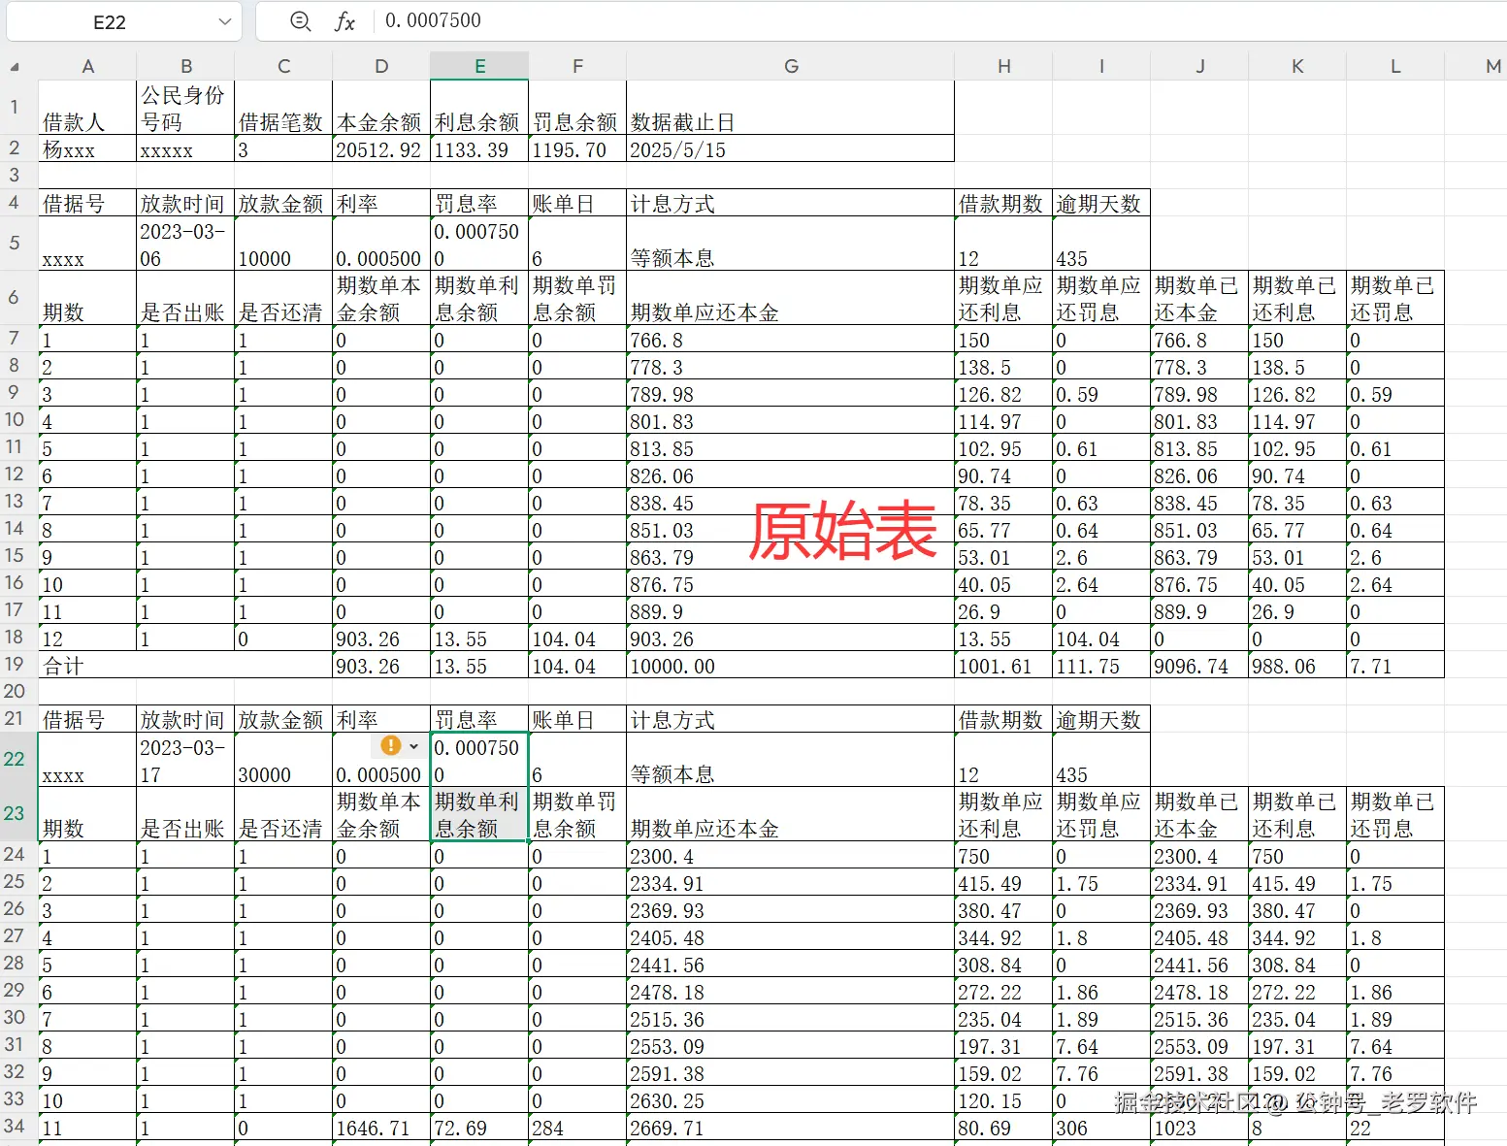The width and height of the screenshot is (1507, 1146).
Task: Click cell containing 杨xxx
Action: pos(87,149)
